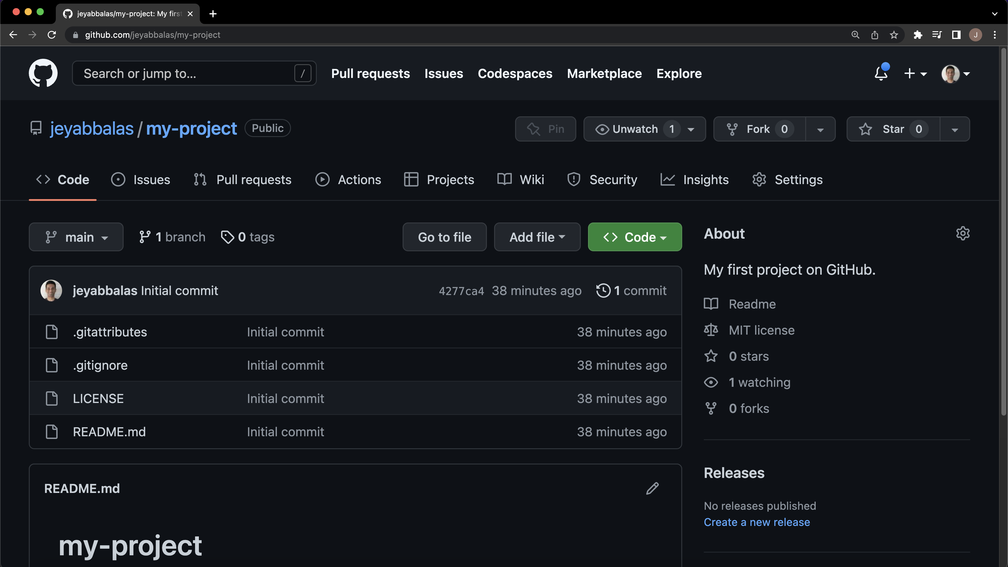Open the Security tab

click(x=602, y=180)
